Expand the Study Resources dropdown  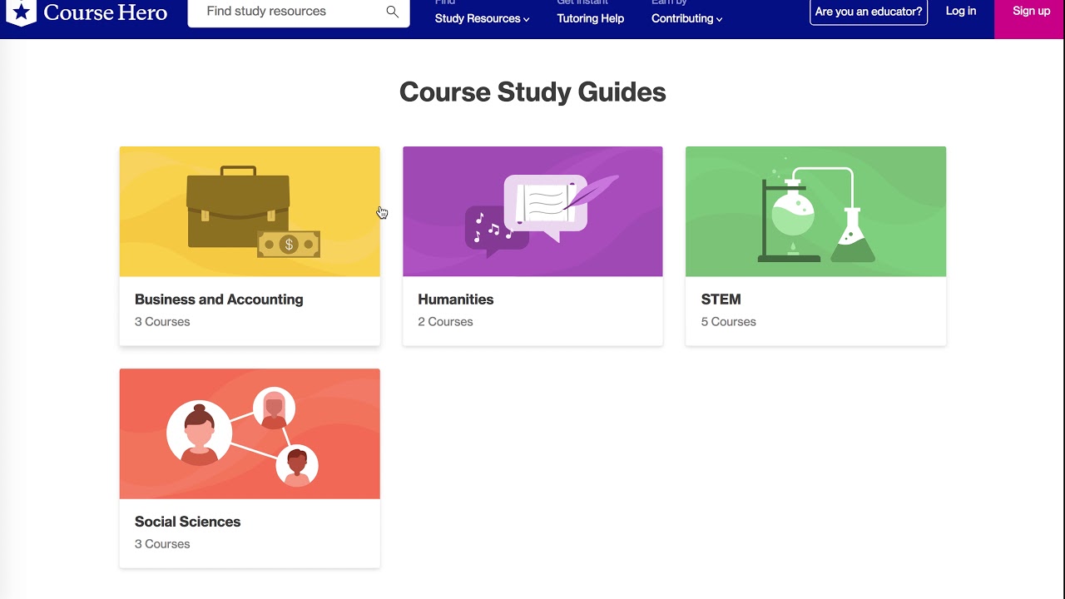click(x=482, y=18)
